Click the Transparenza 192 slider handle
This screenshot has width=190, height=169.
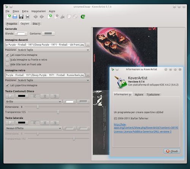74,139
